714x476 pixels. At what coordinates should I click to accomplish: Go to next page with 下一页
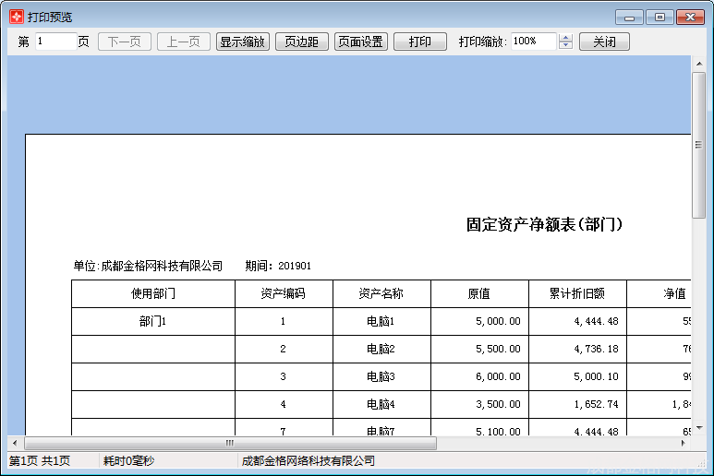(x=125, y=42)
